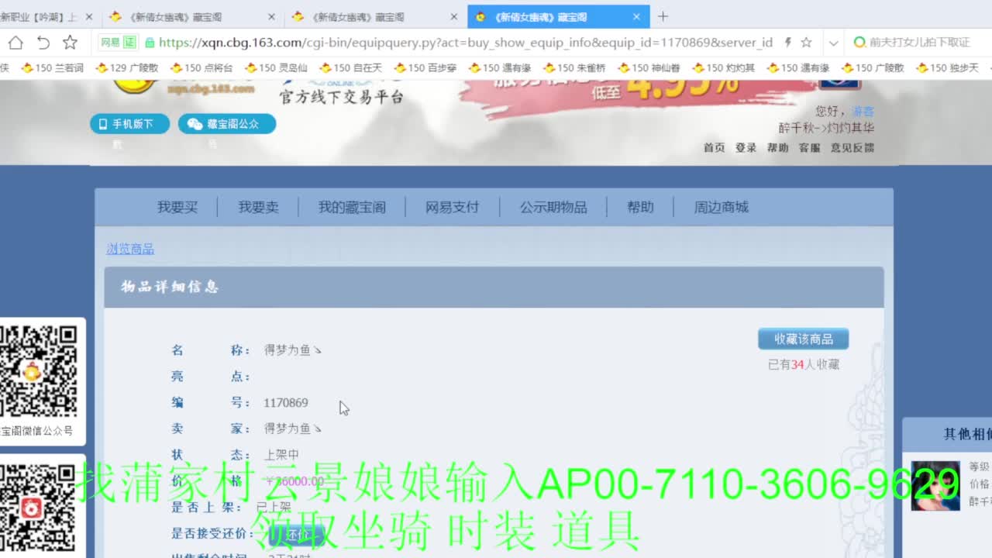Open bookmark 150 独步天

pos(947,68)
